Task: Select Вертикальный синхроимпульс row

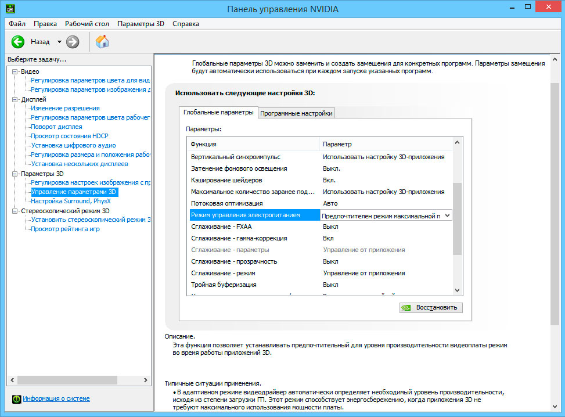Action: click(x=319, y=157)
